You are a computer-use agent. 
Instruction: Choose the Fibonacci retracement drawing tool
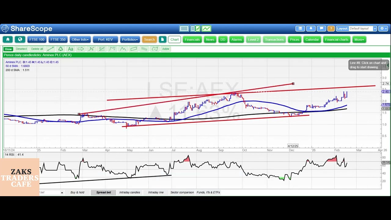click(112, 49)
